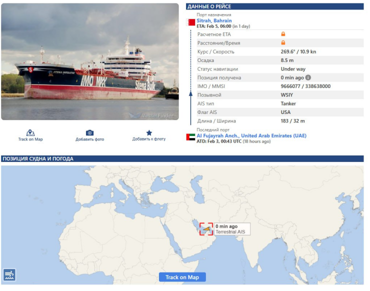The image size is (370, 291).
Task: Click the Track on Map pin icon
Action: pyautogui.click(x=30, y=132)
